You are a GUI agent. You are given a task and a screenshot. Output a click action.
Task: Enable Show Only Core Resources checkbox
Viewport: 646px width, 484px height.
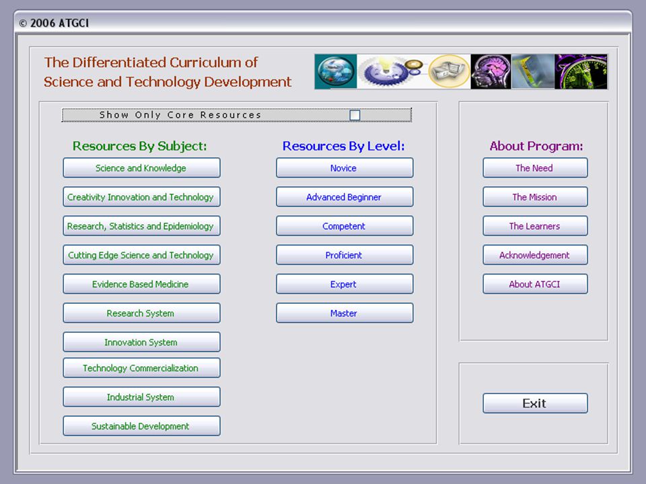pyautogui.click(x=355, y=115)
